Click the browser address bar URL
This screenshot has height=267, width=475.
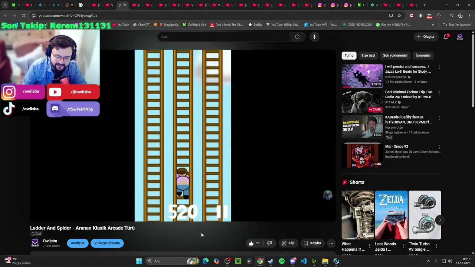point(68,16)
